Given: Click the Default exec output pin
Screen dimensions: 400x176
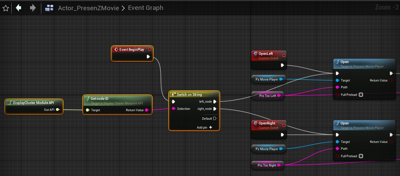Looking at the screenshot, I should point(215,118).
